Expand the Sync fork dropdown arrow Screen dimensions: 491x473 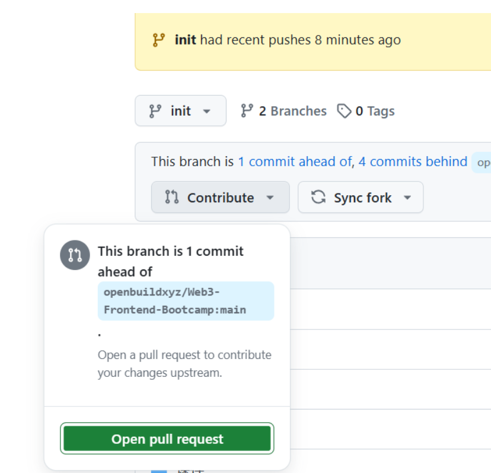click(407, 198)
